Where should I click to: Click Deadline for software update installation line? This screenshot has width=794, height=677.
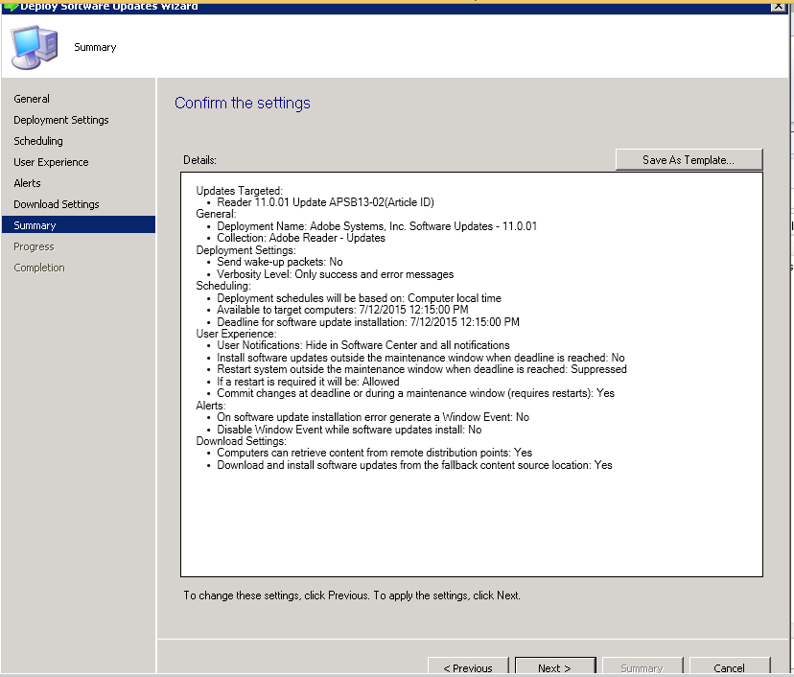pyautogui.click(x=368, y=322)
